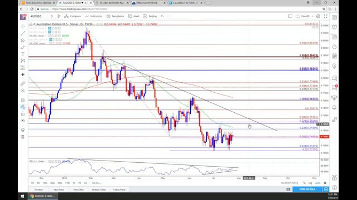Click the Publish Idea button
This screenshot has height=200, width=357.
[x=307, y=189]
